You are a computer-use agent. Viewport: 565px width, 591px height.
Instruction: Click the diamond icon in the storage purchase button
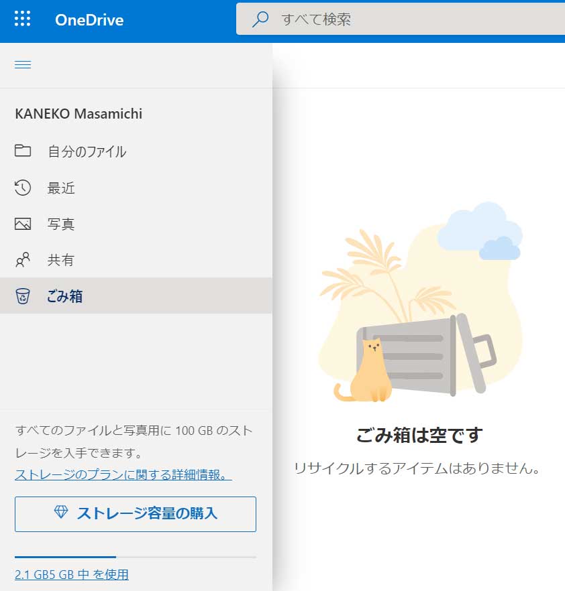pyautogui.click(x=61, y=512)
